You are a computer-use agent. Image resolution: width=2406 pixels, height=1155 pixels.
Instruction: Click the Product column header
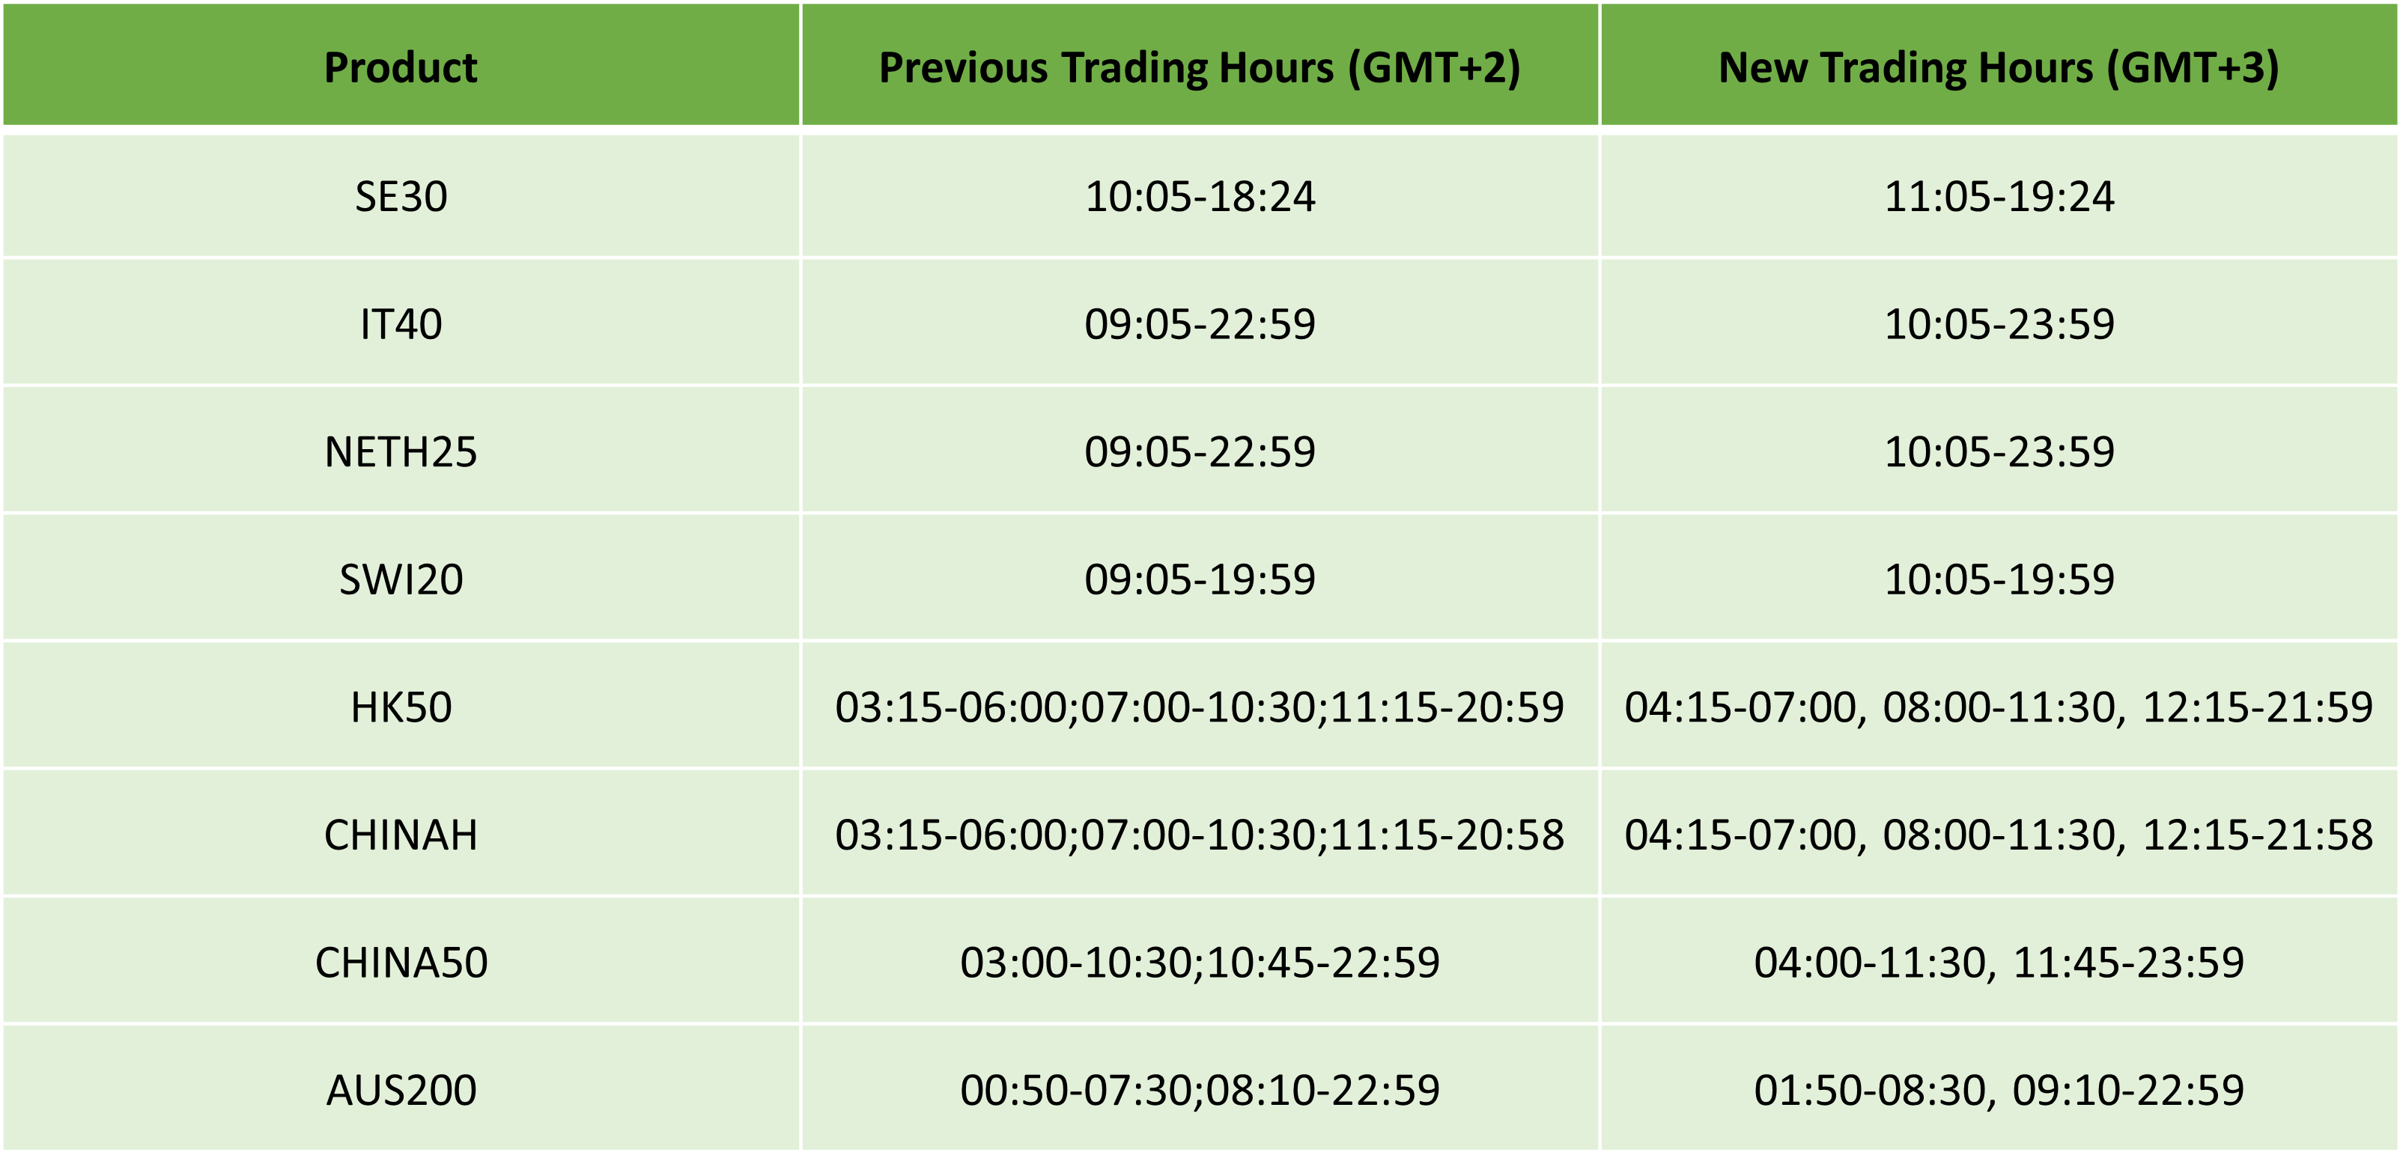[401, 67]
